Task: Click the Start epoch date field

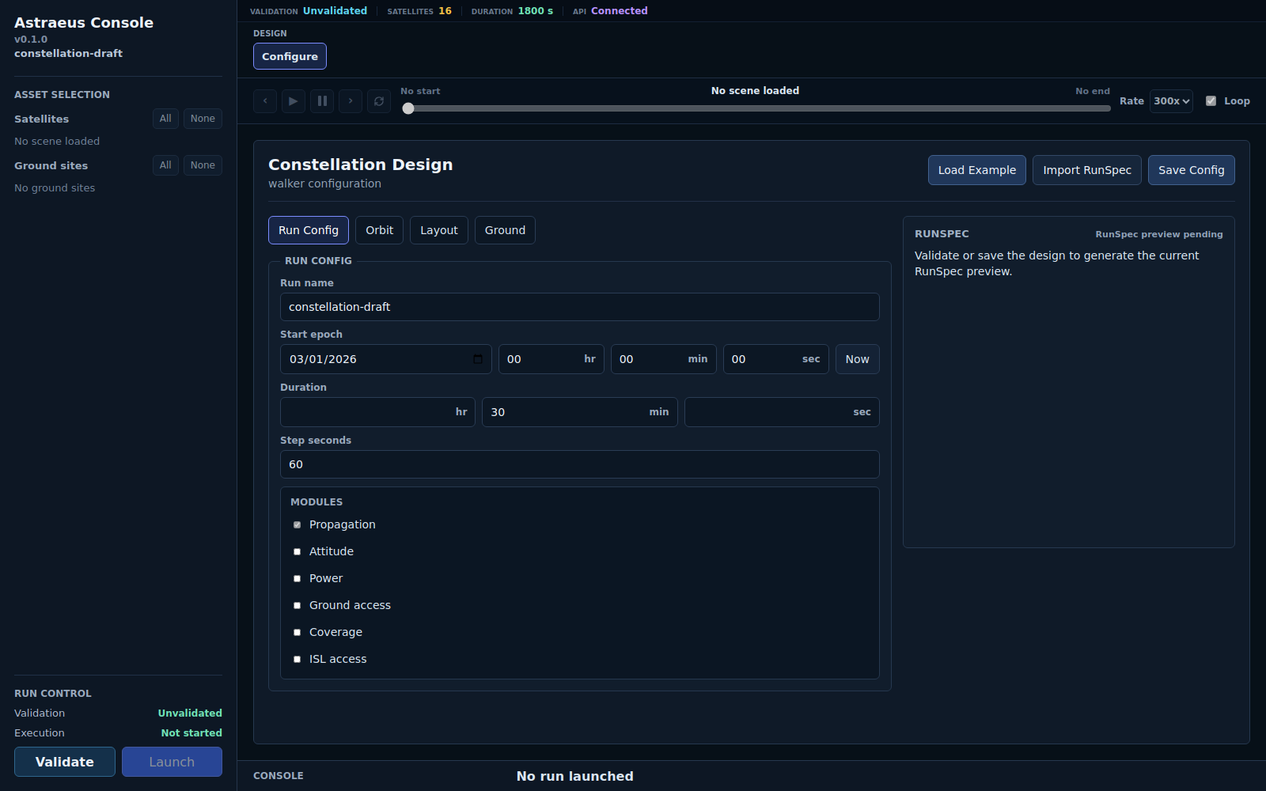Action: click(386, 359)
